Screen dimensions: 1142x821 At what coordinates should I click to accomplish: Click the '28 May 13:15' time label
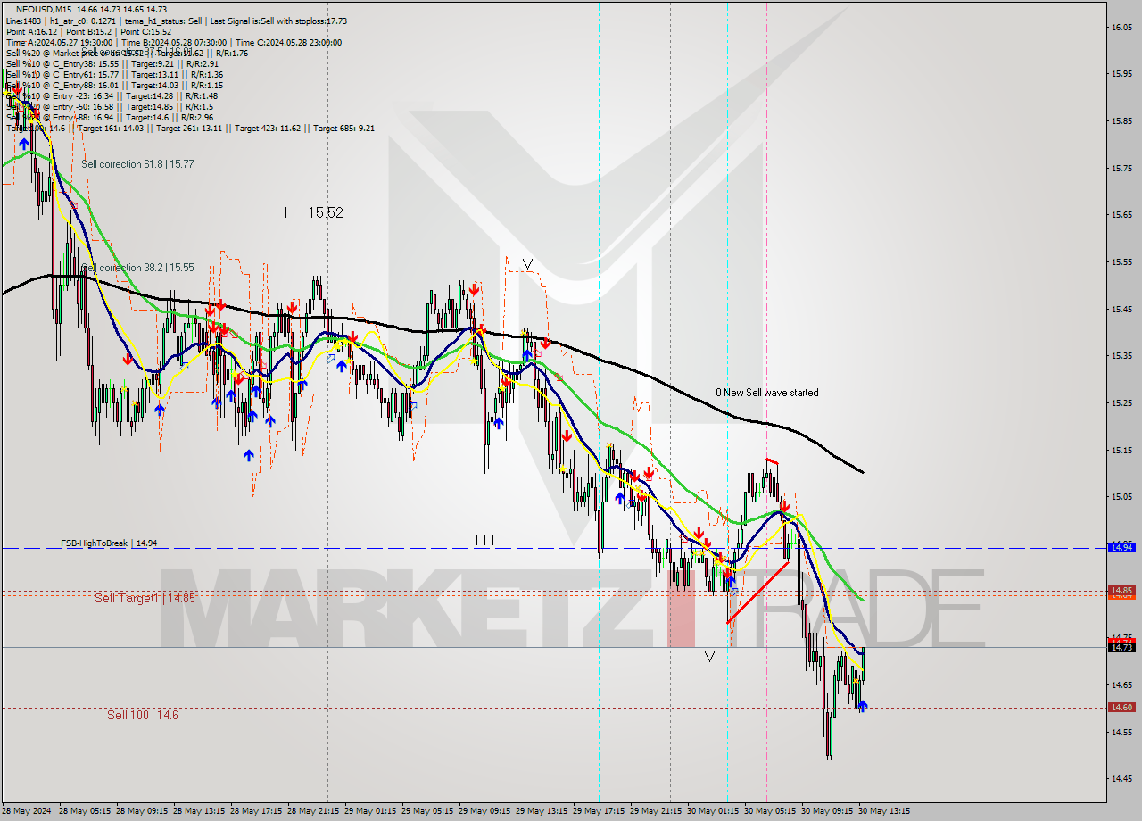(200, 811)
